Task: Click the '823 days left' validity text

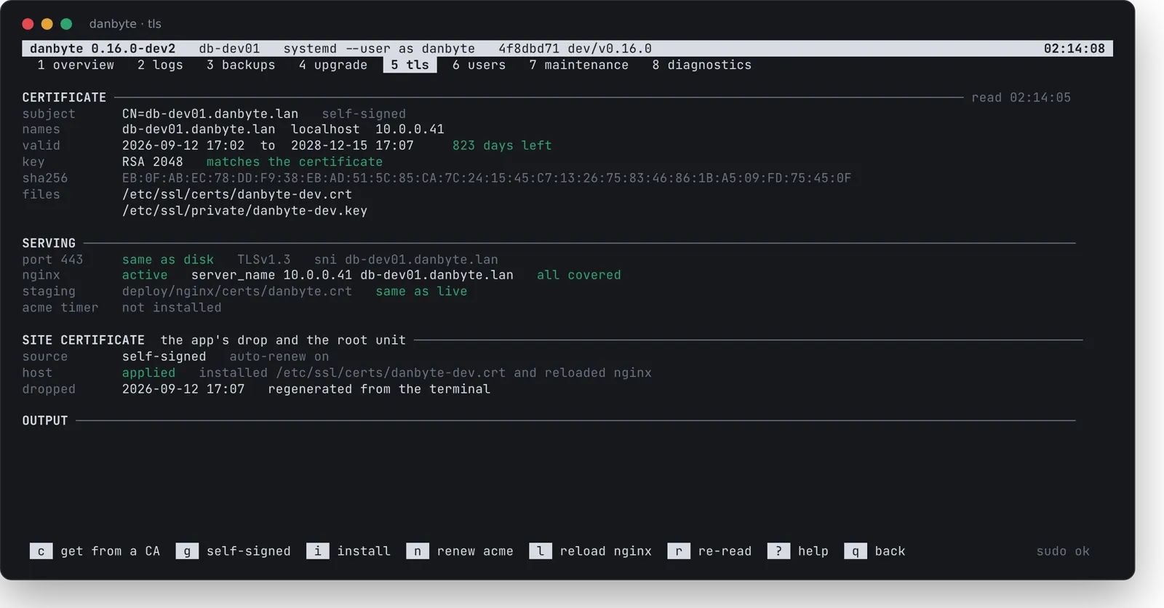Action: click(x=502, y=145)
